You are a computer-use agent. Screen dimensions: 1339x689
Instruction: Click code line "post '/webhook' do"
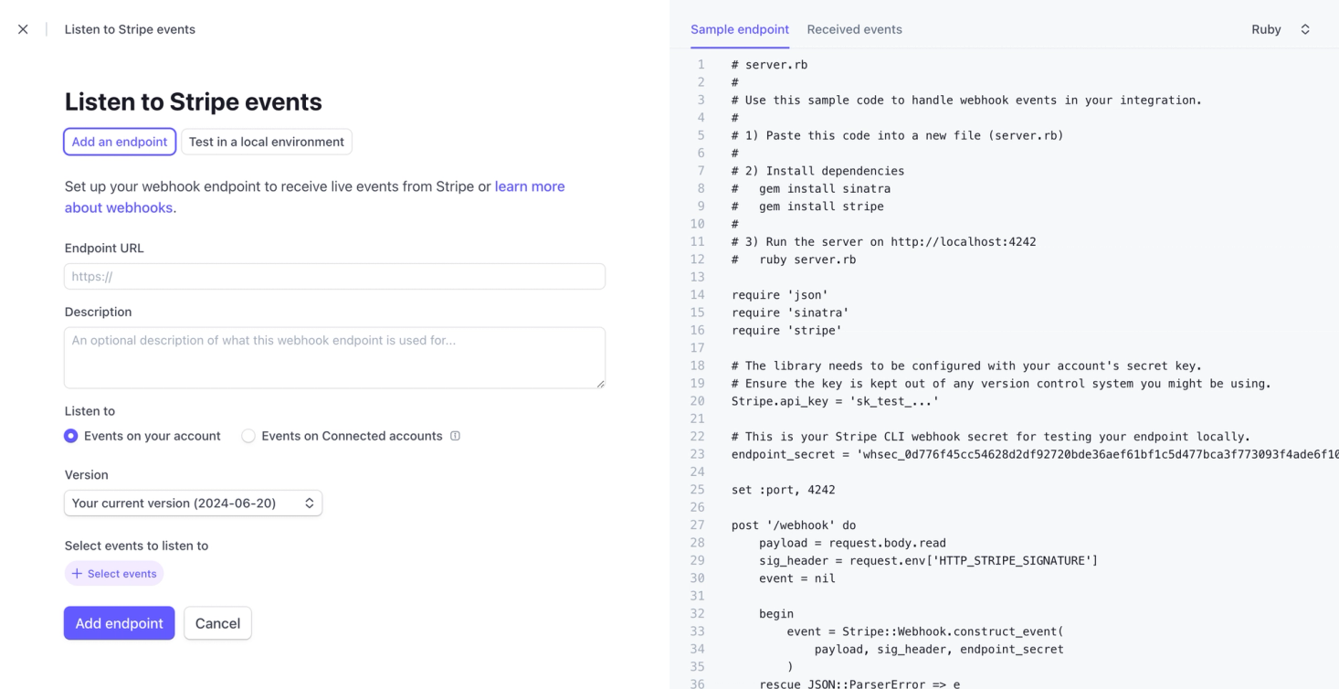pos(794,525)
